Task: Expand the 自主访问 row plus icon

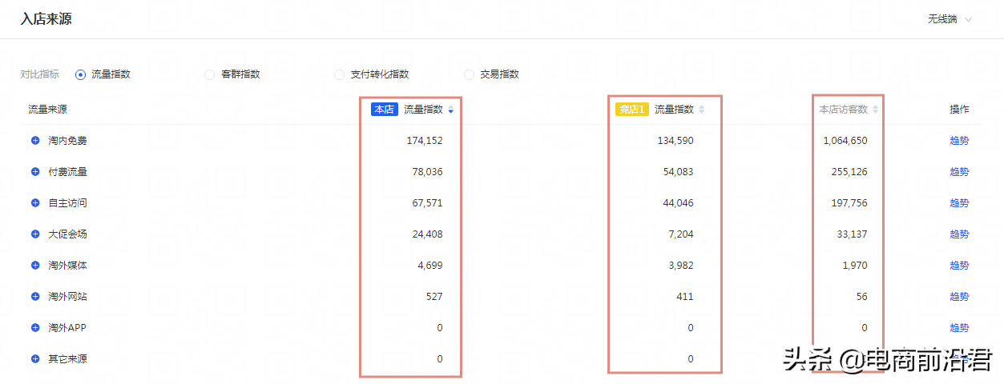Action: pos(35,203)
